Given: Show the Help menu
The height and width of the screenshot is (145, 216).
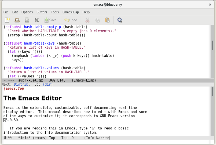Looking at the screenshot, I should [x=86, y=12].
